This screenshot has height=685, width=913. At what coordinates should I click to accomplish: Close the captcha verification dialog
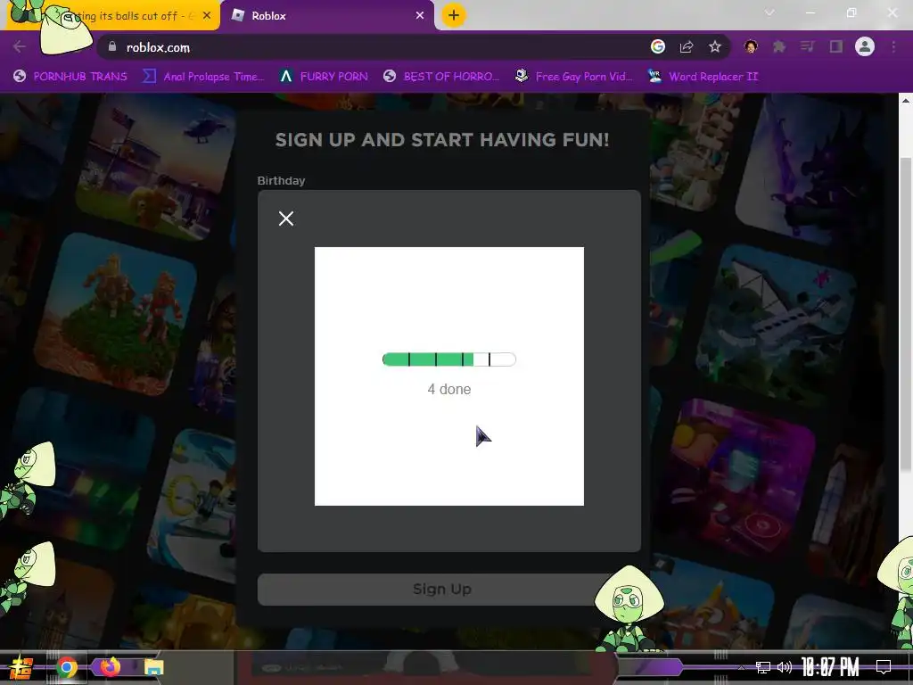(x=286, y=219)
